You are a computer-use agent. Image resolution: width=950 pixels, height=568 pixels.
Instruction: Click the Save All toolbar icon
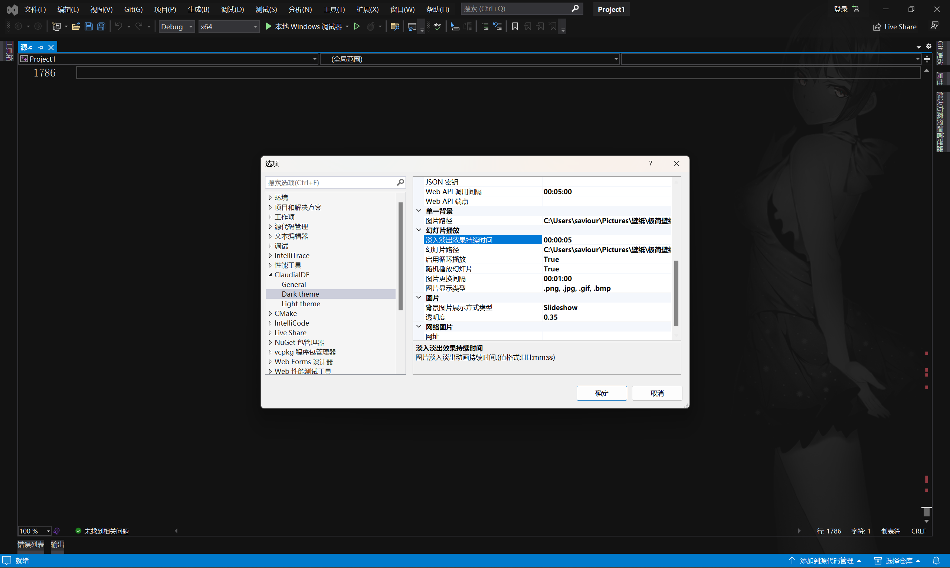[x=101, y=26]
